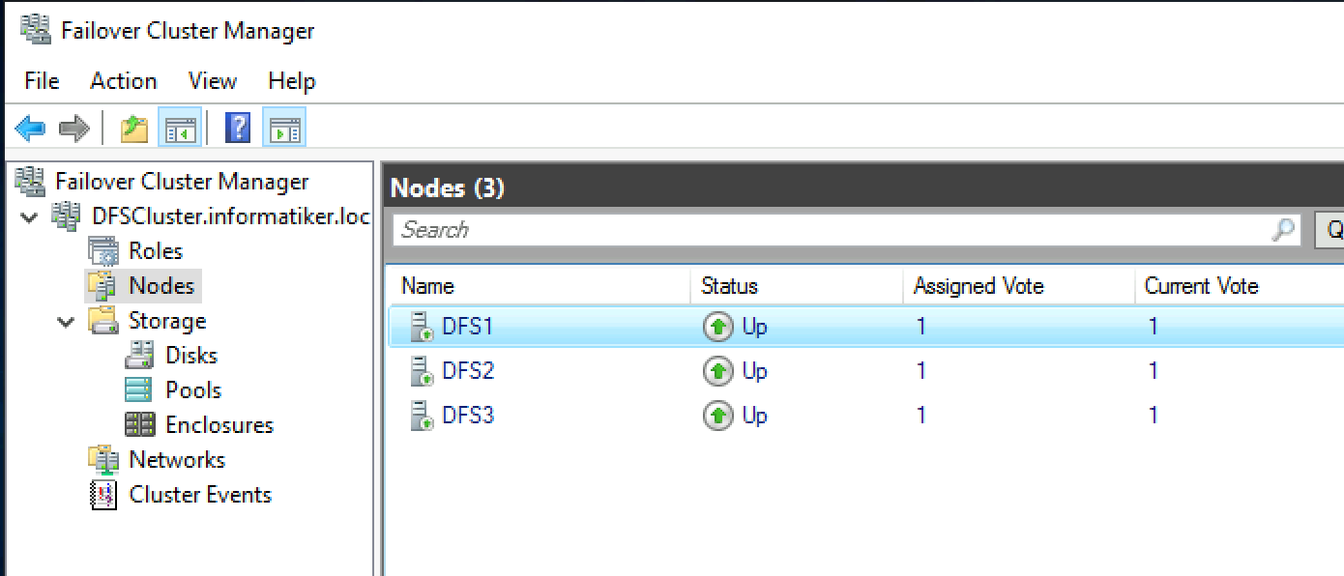
Task: Click the Cluster Events tree icon
Action: (103, 495)
